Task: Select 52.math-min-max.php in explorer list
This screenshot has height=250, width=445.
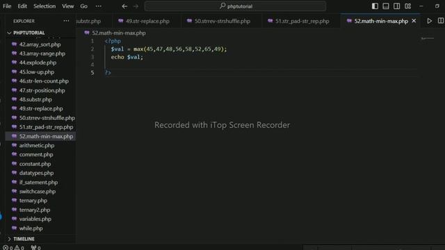Action: point(40,136)
